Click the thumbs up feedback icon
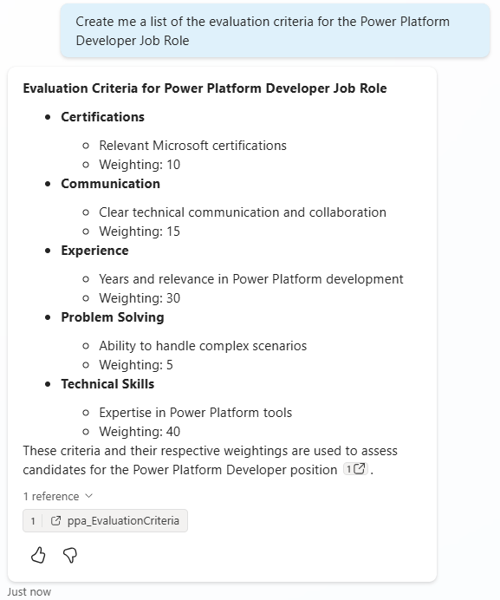Screen dimensions: 500x600 [x=38, y=555]
